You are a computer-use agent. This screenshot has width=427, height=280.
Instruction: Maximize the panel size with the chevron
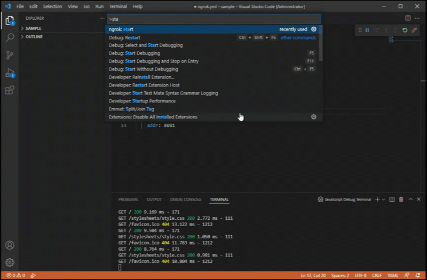click(410, 199)
